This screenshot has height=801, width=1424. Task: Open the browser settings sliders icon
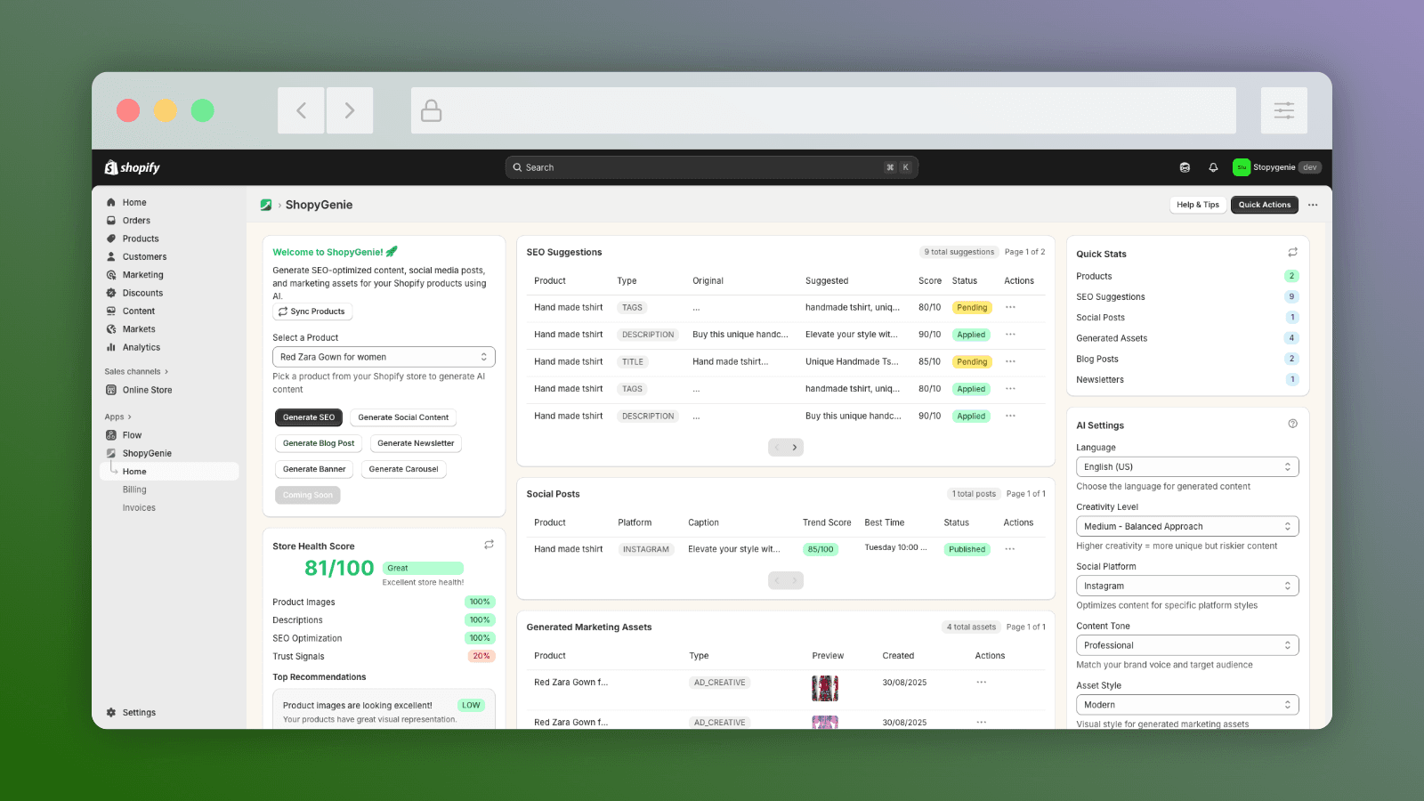(x=1283, y=110)
